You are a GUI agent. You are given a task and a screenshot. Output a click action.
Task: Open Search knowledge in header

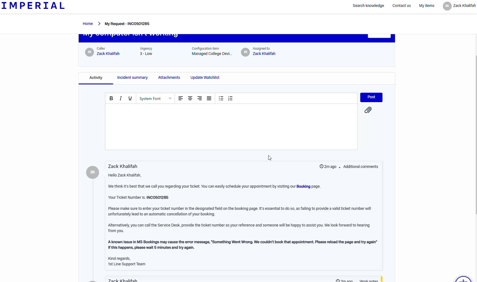click(368, 6)
